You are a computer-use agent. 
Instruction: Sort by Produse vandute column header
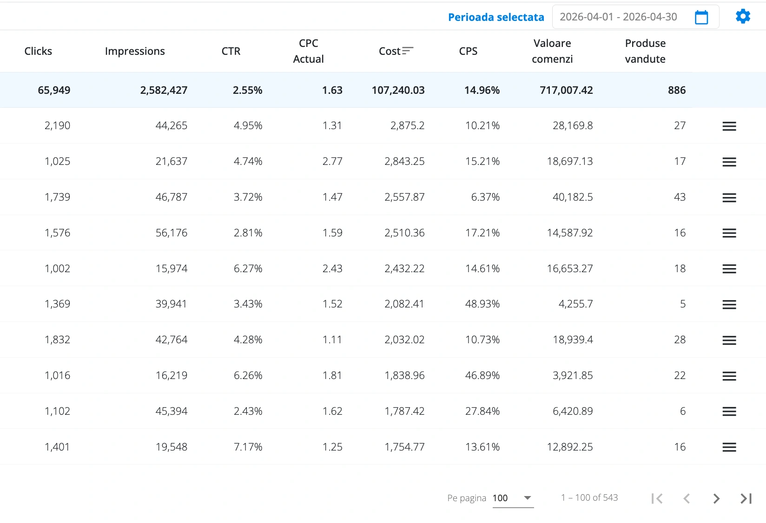pyautogui.click(x=645, y=51)
